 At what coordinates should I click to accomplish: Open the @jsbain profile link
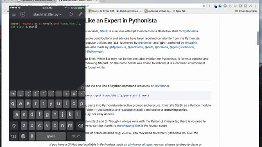(190, 43)
